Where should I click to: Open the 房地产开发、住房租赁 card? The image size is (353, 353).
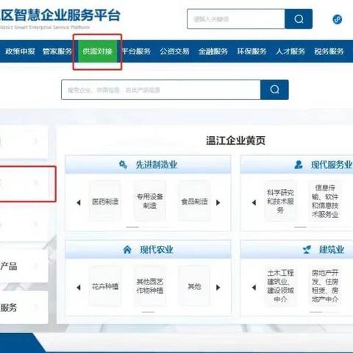coord(325,286)
